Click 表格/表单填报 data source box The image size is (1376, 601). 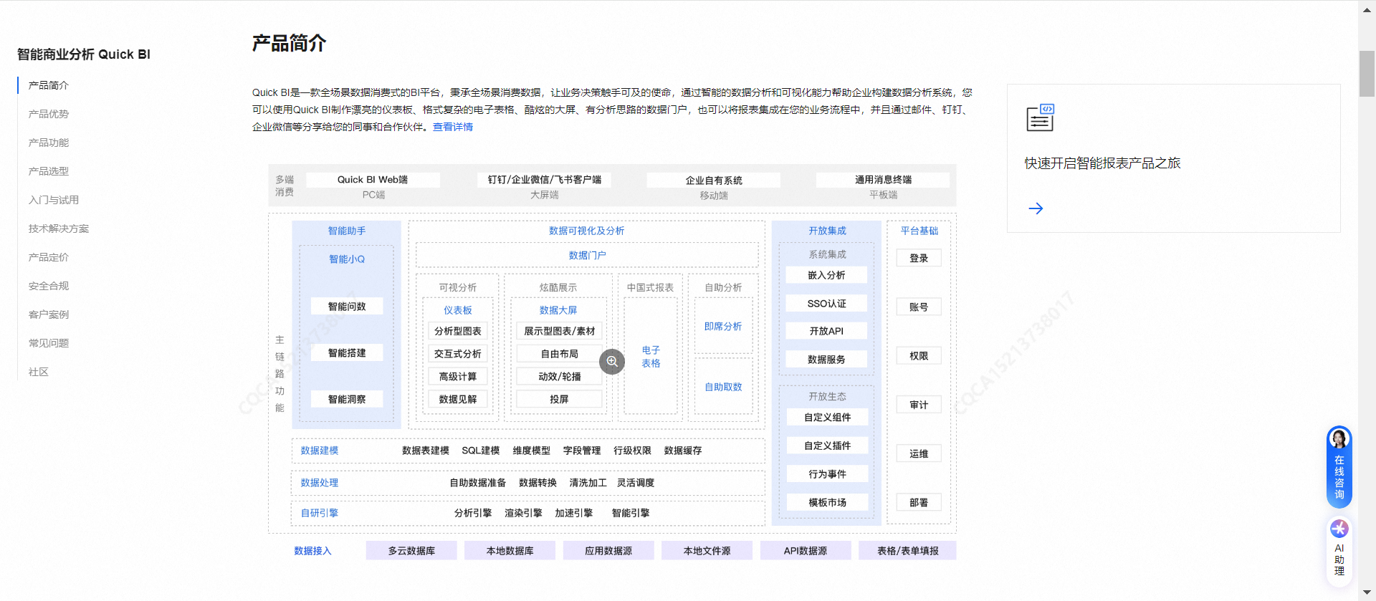coord(907,551)
